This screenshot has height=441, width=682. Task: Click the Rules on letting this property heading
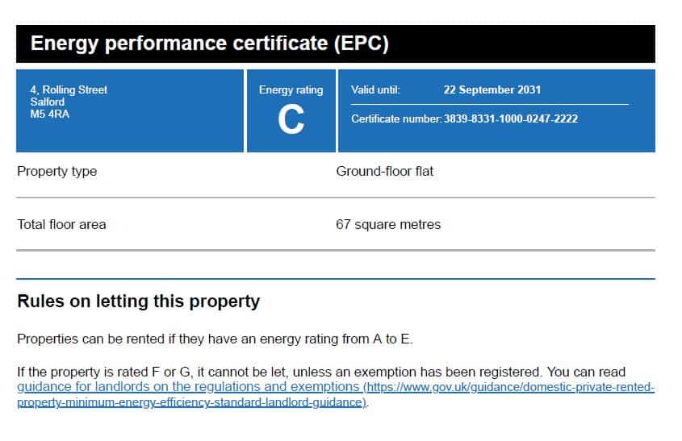(138, 302)
